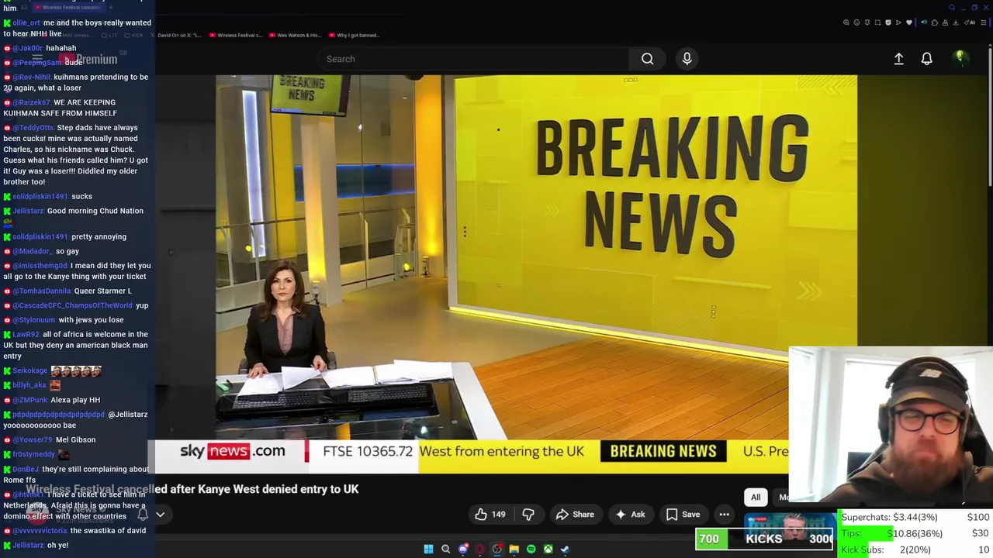Share the video
The image size is (993, 558).
pos(575,515)
